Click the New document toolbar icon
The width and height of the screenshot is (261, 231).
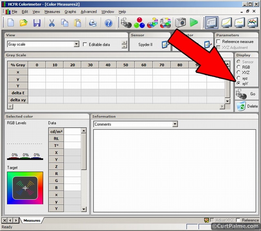[11, 23]
